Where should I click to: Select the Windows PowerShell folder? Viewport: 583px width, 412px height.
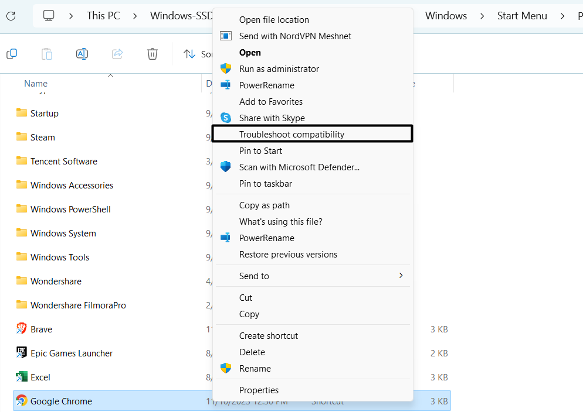[x=70, y=209]
